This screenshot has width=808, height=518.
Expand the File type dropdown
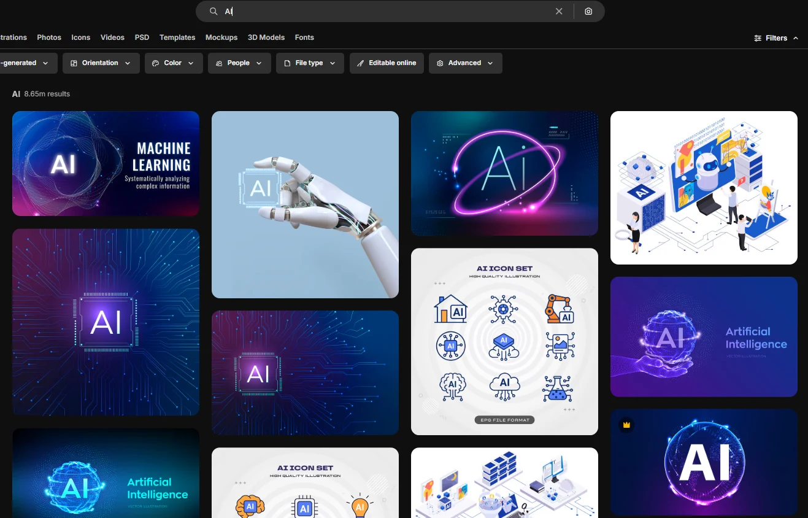click(310, 63)
